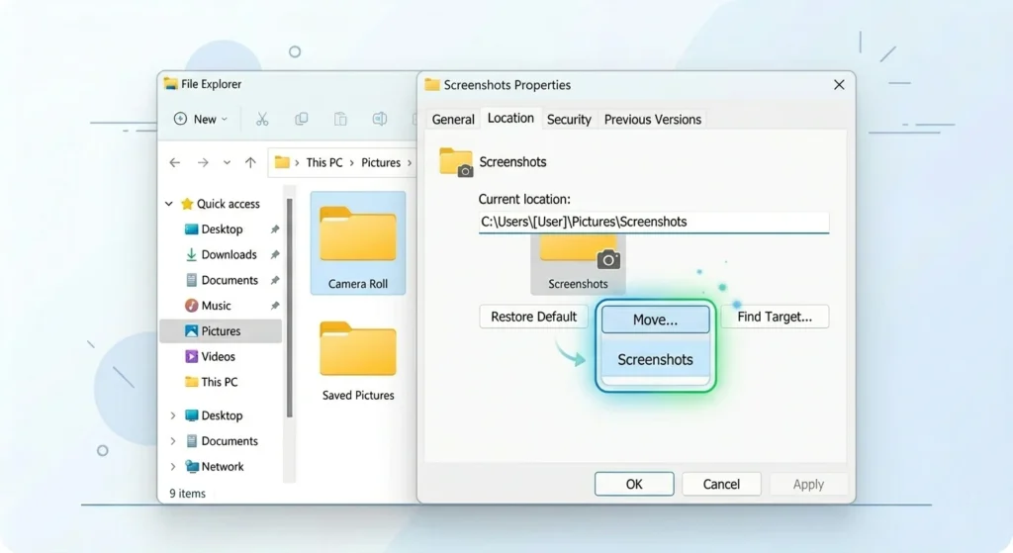Click the current location path field
Image resolution: width=1013 pixels, height=553 pixels.
click(x=653, y=223)
